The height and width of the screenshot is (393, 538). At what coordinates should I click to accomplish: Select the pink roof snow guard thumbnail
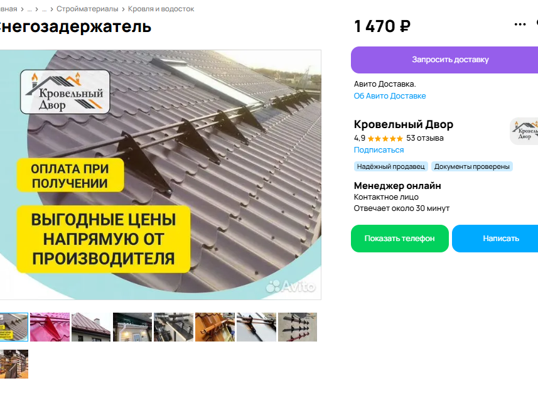click(50, 327)
